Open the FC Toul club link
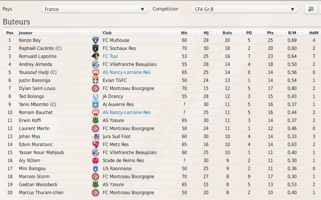Viewport: 321px width, 200px height. click(110, 56)
